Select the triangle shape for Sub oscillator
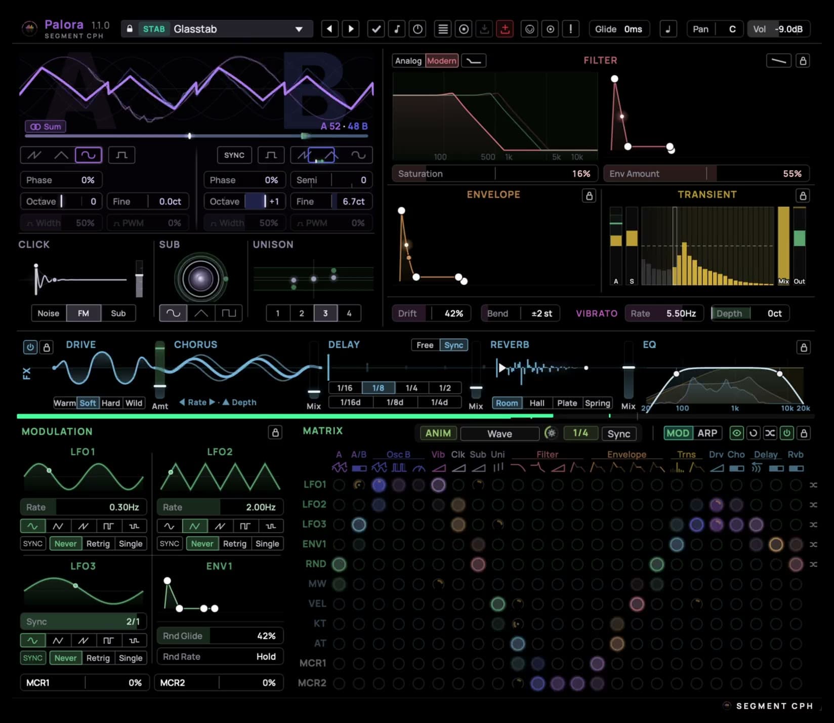The height and width of the screenshot is (723, 834). [x=201, y=313]
